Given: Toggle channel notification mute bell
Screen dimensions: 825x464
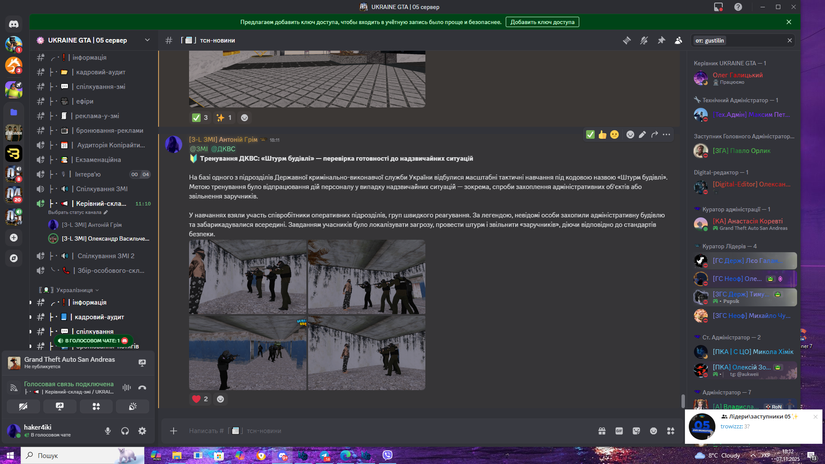Looking at the screenshot, I should (x=644, y=40).
